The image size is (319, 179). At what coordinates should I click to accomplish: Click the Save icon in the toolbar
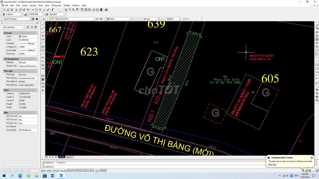(x=12, y=10)
